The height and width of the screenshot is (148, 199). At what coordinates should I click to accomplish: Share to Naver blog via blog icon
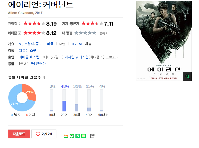coord(66,136)
